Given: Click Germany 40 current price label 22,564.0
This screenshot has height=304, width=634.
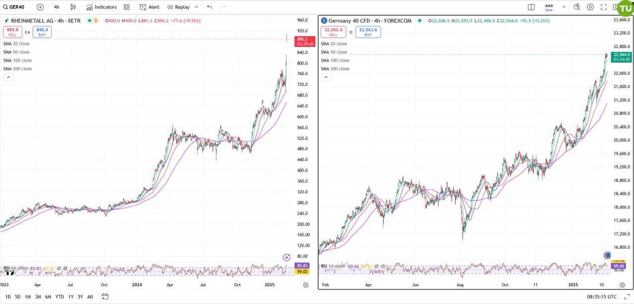Looking at the screenshot, I should point(622,57).
